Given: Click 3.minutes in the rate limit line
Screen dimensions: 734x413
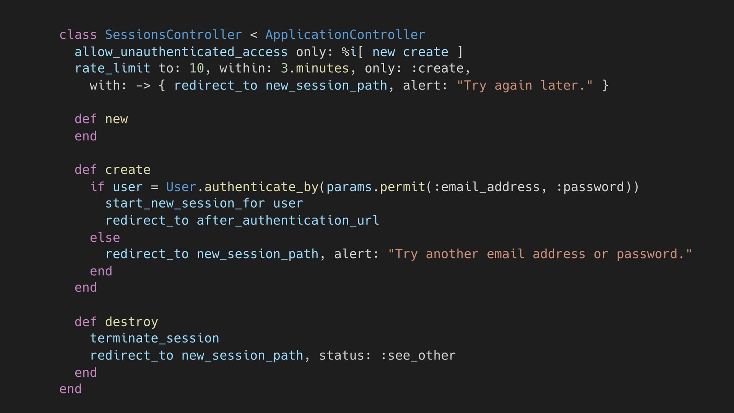Looking at the screenshot, I should coord(315,68).
